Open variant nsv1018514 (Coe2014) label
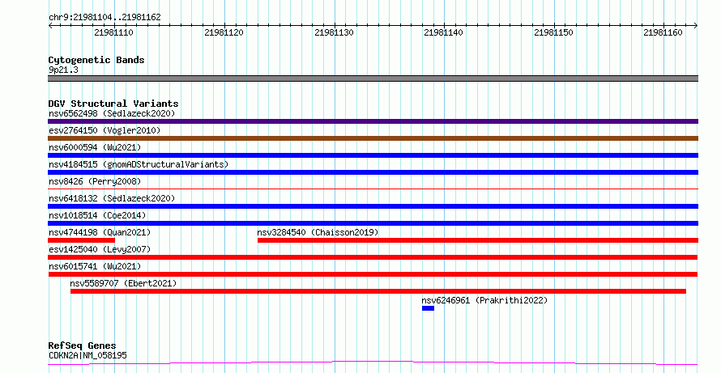Image resolution: width=721 pixels, height=373 pixels. click(97, 215)
